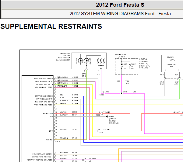Click the YEL/GRY wire label at pin 10
183x162 pixels.
[x=64, y=103]
